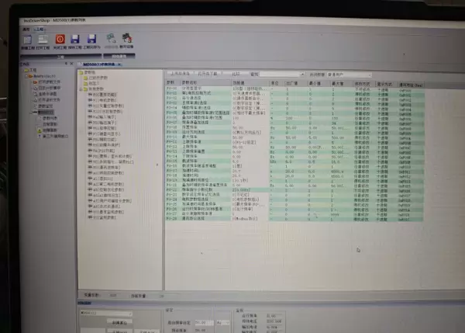The height and width of the screenshot is (333, 465).
Task: Click the Save Project As toolbar icon
Action: (x=91, y=40)
